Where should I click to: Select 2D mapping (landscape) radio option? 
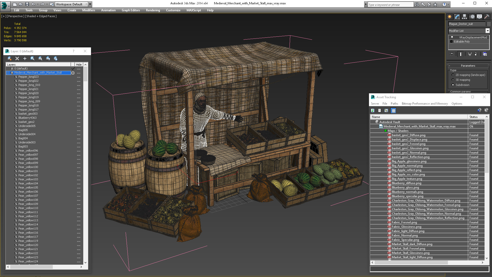pos(453,75)
